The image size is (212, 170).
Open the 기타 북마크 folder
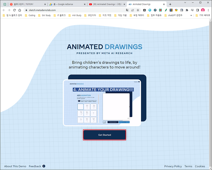[x=203, y=16]
